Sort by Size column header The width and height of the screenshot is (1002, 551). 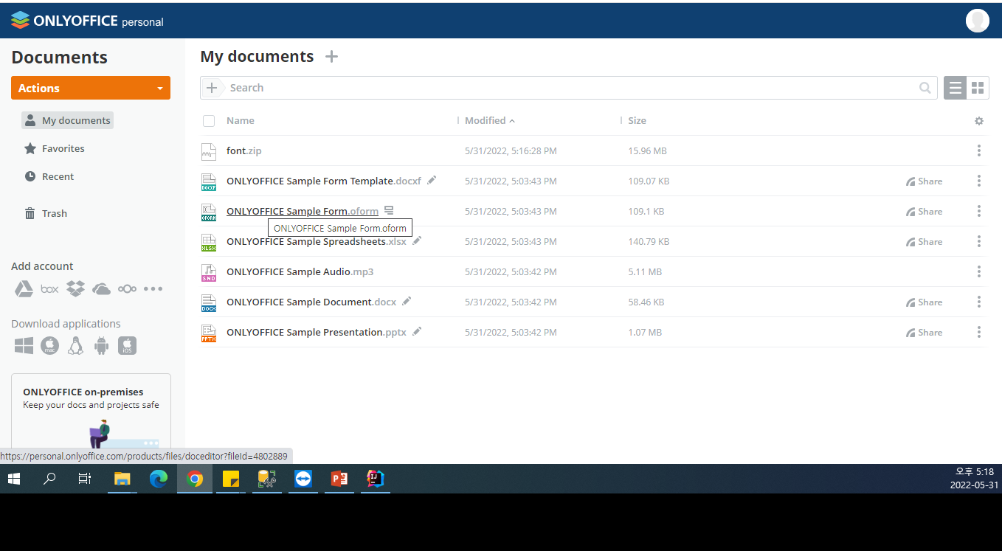(x=637, y=120)
